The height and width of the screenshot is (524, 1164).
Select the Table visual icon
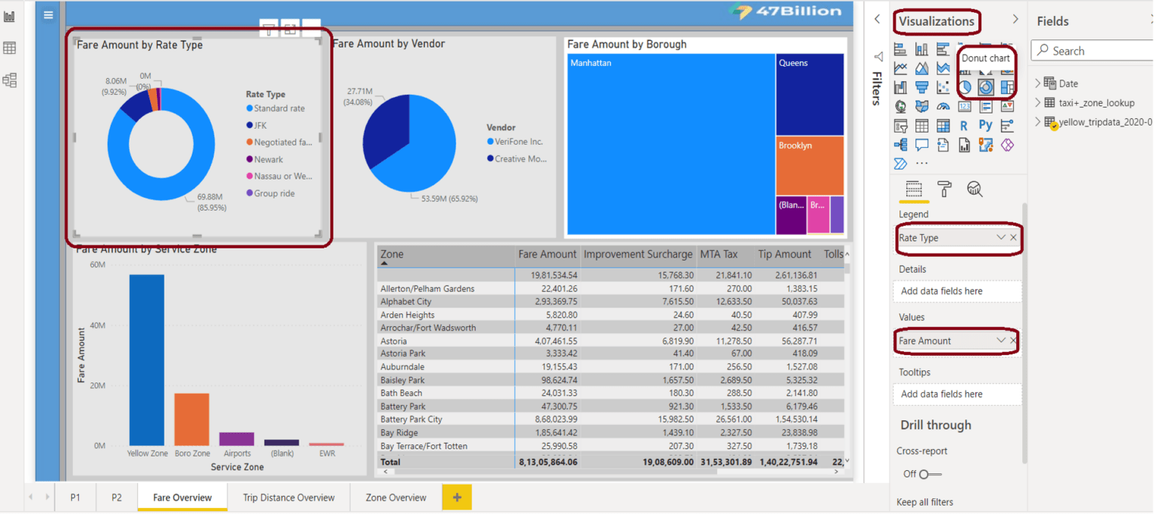[x=923, y=125]
